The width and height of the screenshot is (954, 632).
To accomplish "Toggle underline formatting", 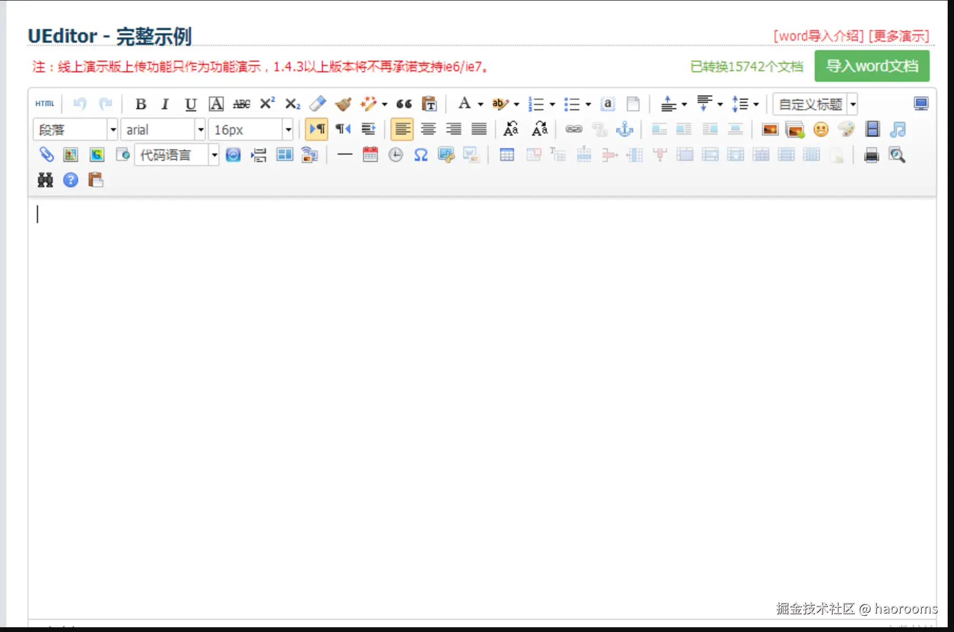I will pos(190,104).
